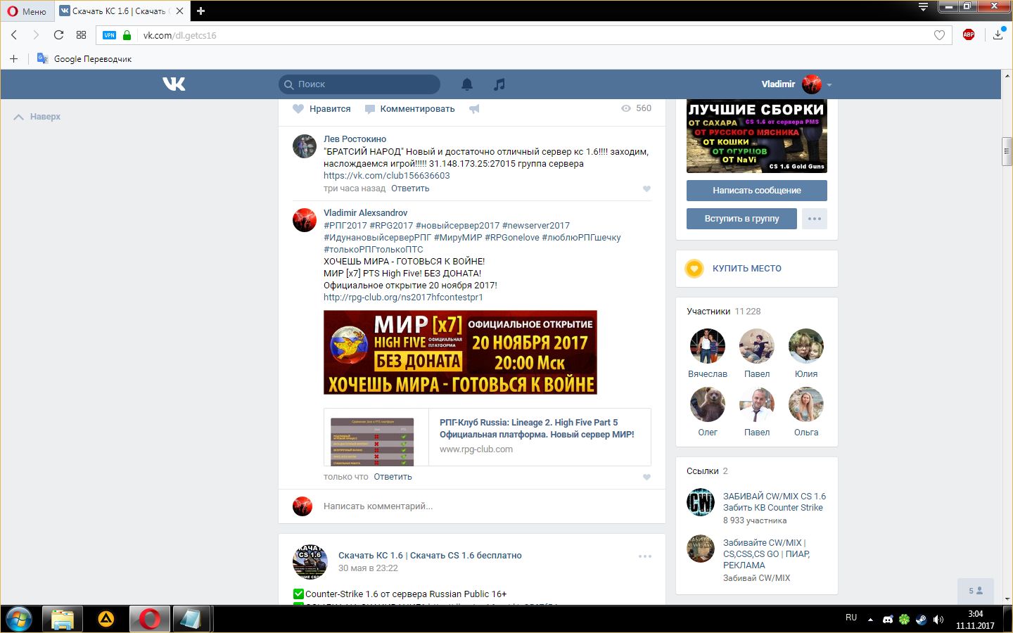
Task: Open Opera from the taskbar
Action: pos(149,619)
